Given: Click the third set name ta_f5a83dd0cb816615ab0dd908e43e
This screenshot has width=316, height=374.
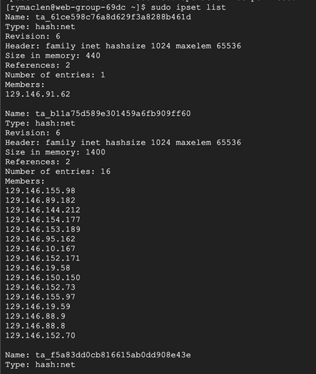Looking at the screenshot, I should [113, 355].
